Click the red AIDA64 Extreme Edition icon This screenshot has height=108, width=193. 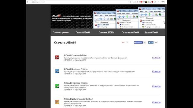click(x=57, y=57)
